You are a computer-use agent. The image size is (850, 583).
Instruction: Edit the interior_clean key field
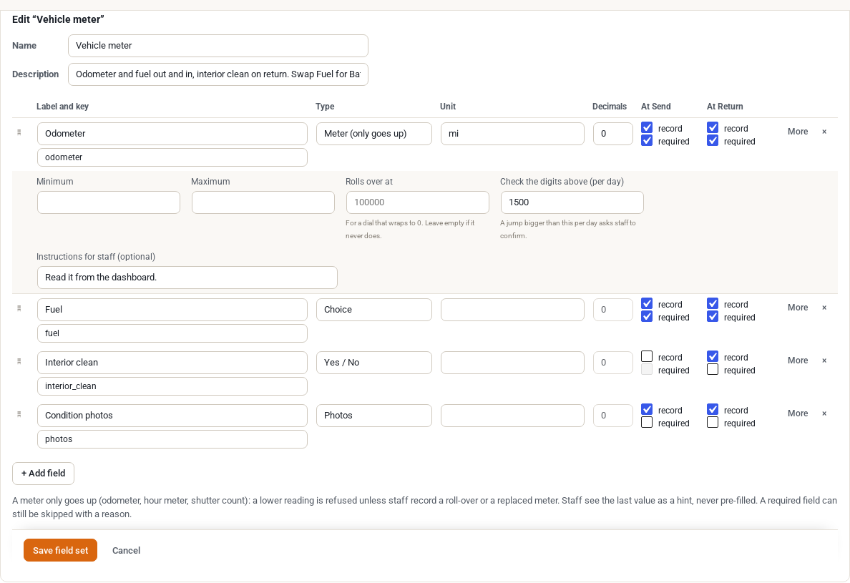pos(172,386)
